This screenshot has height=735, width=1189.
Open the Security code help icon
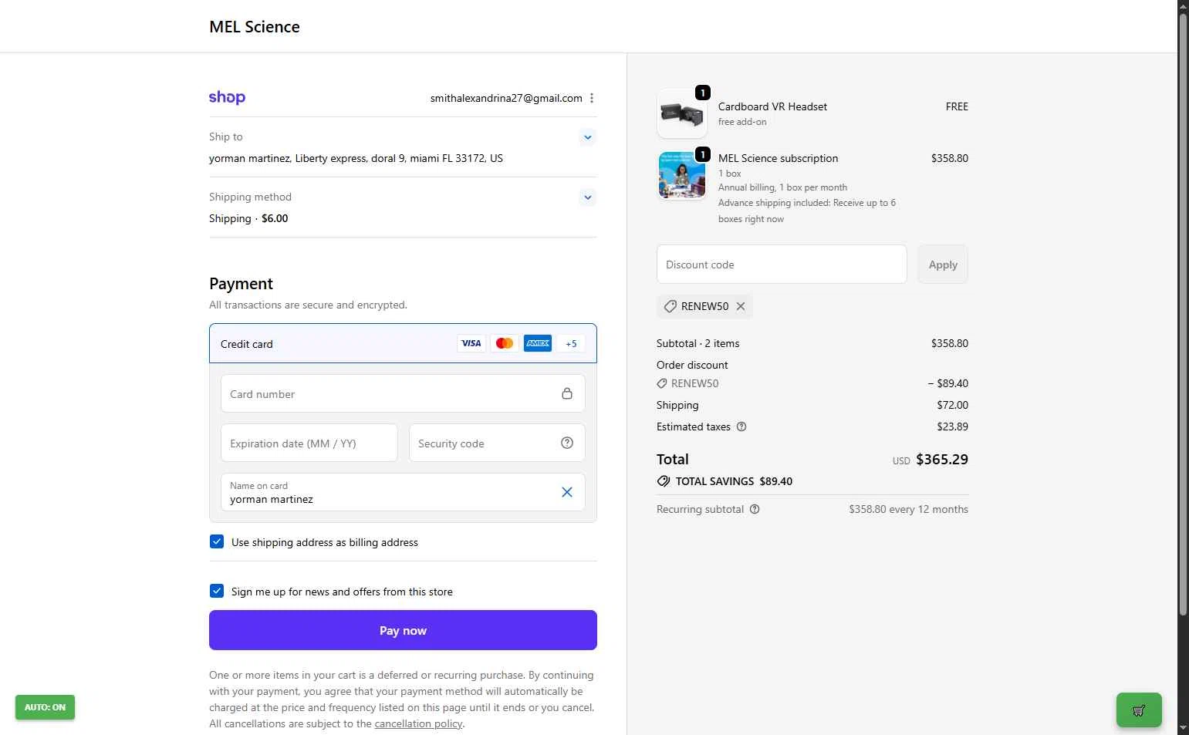click(567, 443)
